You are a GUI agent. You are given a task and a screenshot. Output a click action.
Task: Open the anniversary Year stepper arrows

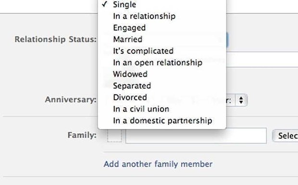(x=241, y=100)
